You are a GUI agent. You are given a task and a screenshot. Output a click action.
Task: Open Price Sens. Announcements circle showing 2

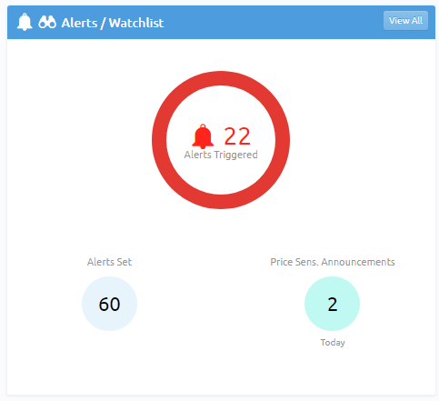coord(332,304)
